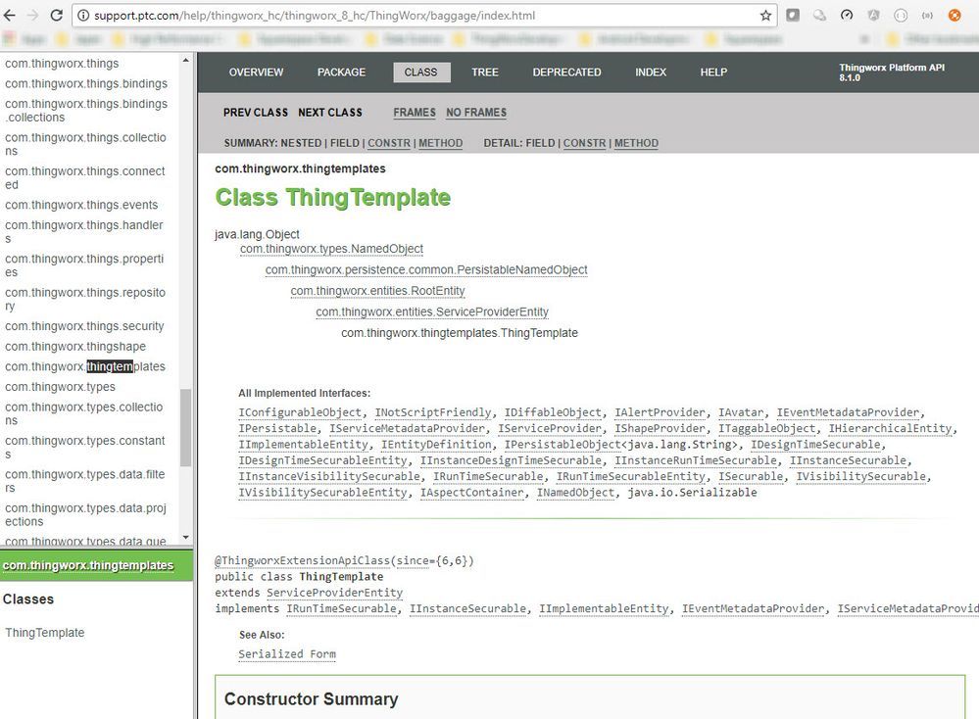Open IPersistable interface link
Screen dimensions: 979x719
tap(277, 429)
